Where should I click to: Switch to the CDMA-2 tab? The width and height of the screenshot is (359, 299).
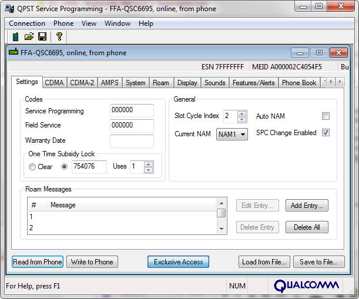pyautogui.click(x=82, y=83)
